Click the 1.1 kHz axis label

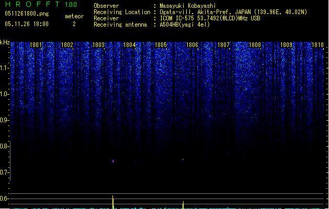(4, 68)
